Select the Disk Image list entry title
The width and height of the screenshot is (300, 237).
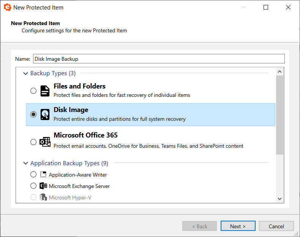(x=71, y=110)
